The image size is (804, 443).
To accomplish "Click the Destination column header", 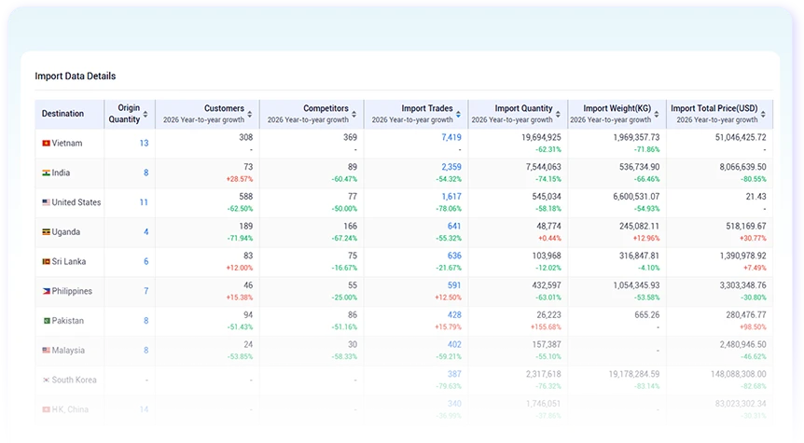I will 62,114.
